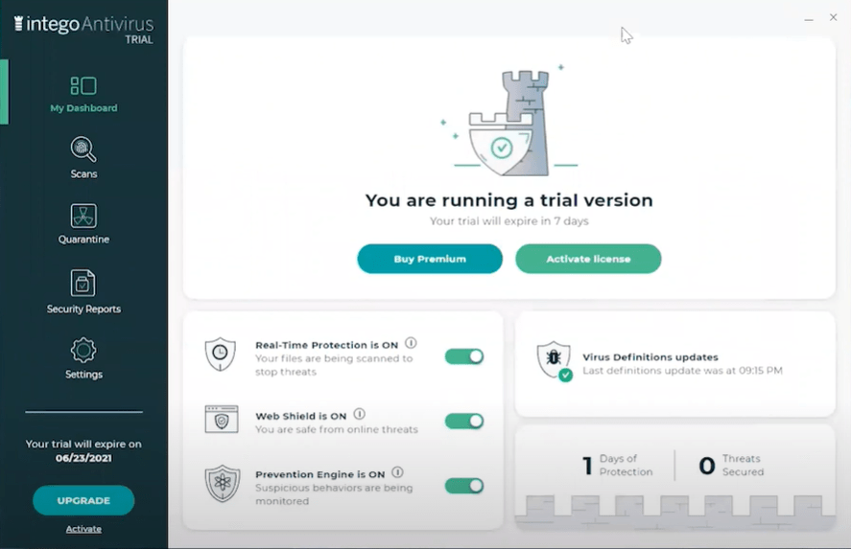Minimize the Intego window
This screenshot has height=549, width=851.
click(x=809, y=18)
